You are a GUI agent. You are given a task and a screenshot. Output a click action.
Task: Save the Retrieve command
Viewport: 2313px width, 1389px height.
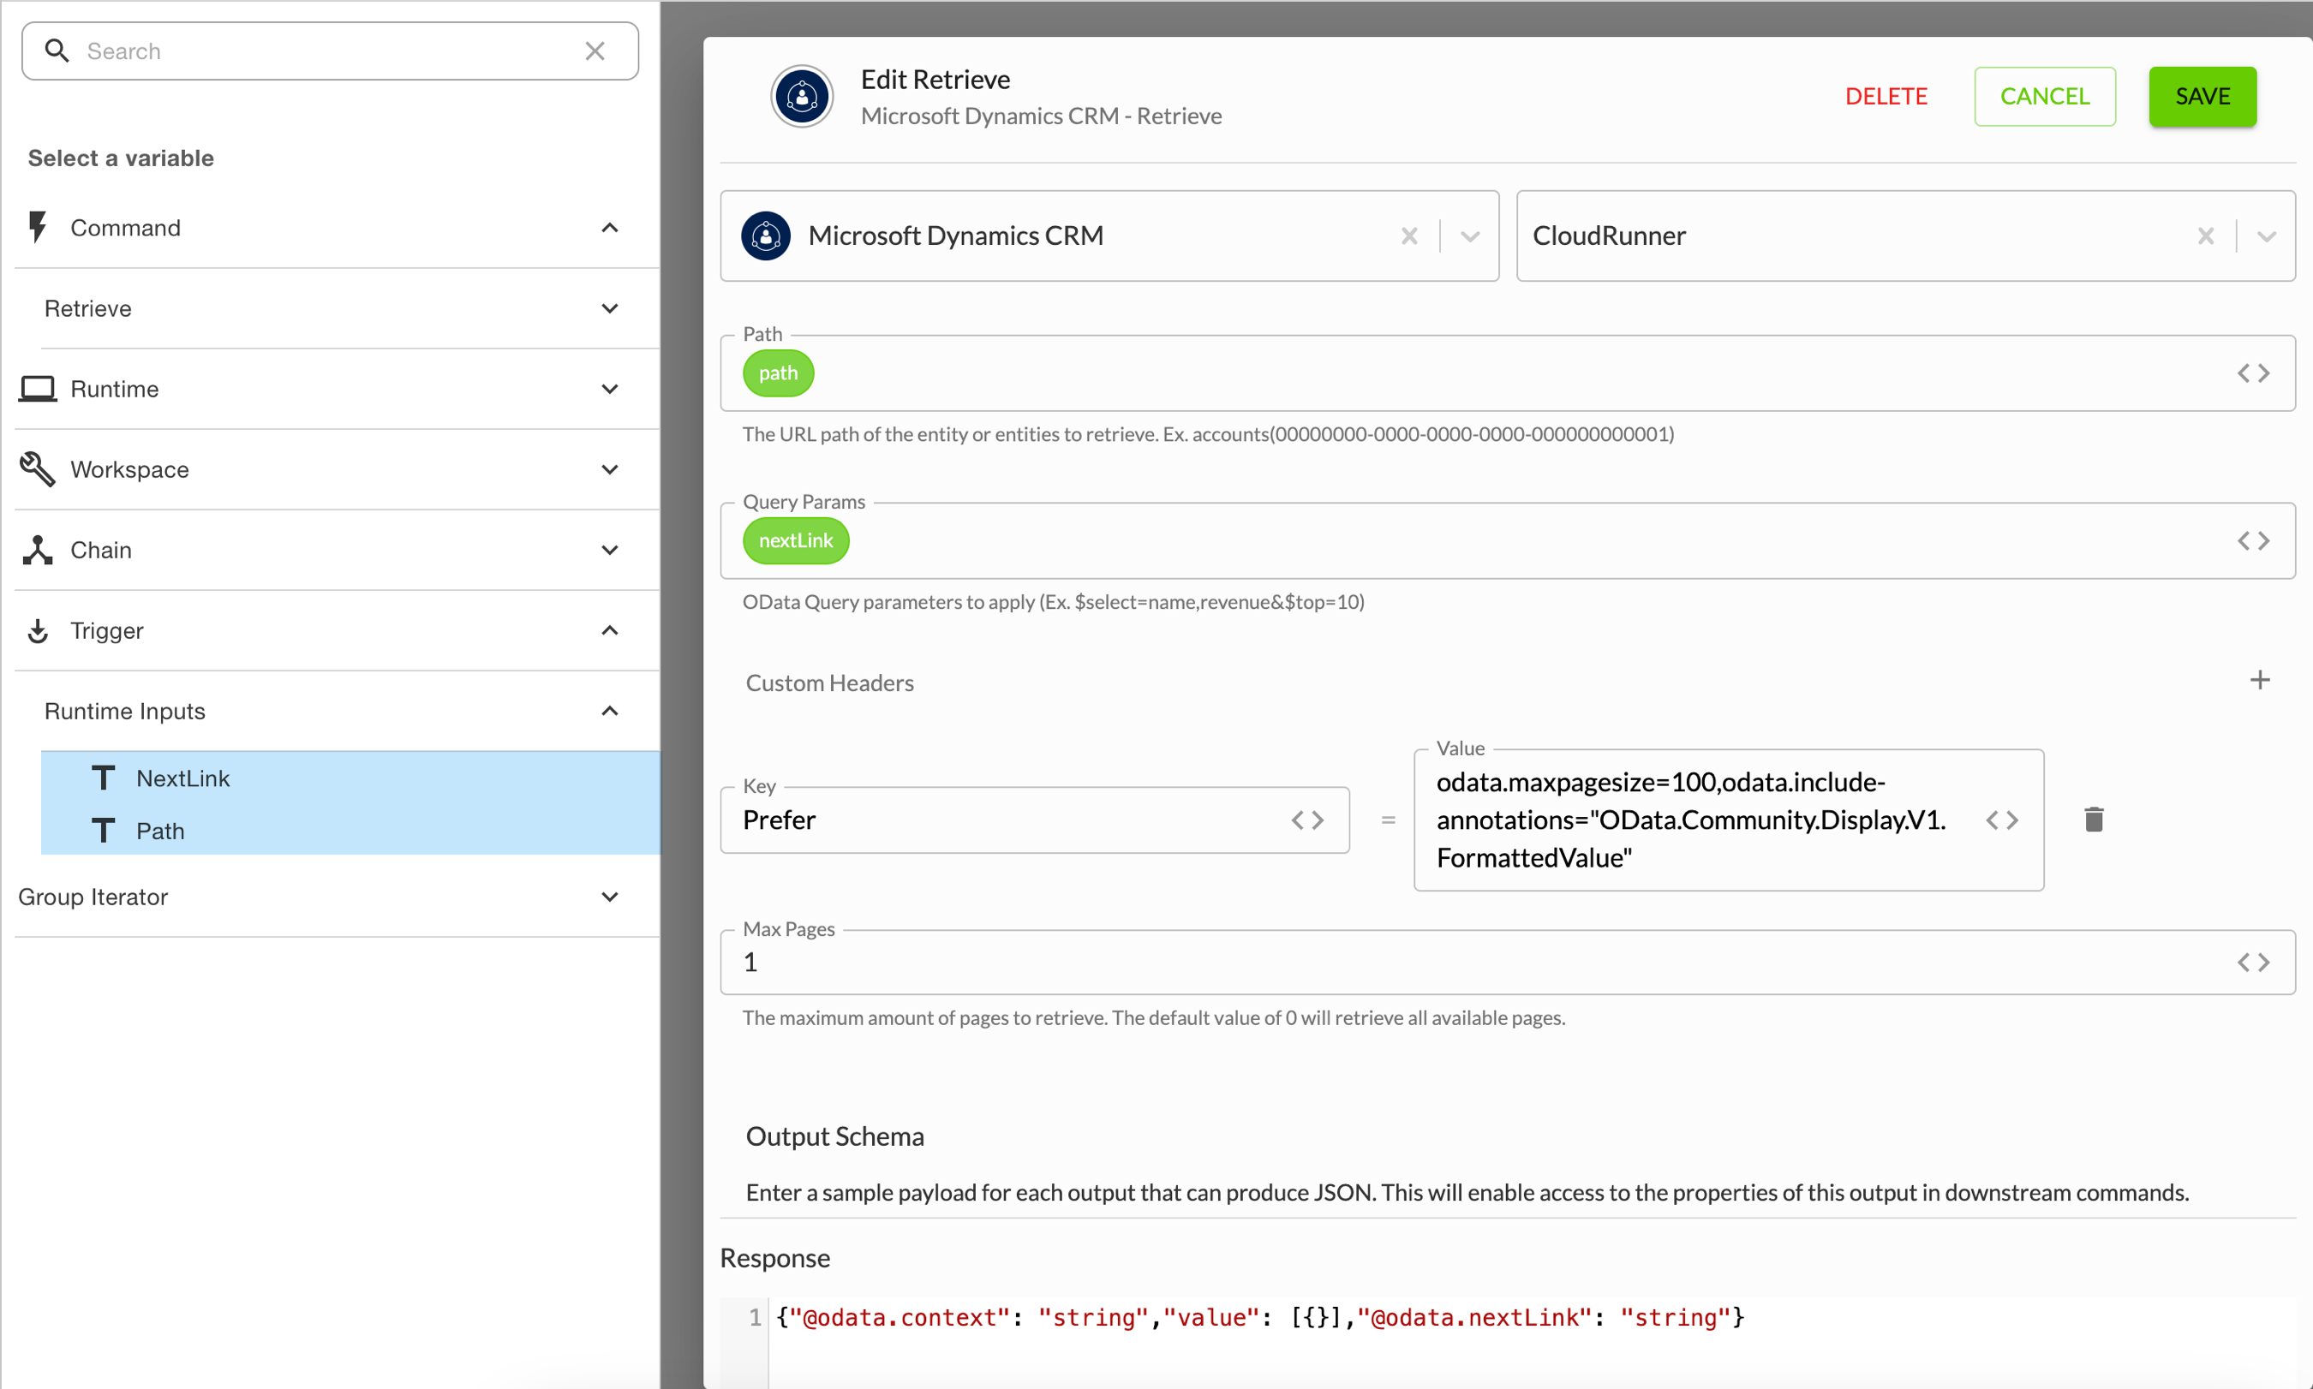[x=2202, y=97]
